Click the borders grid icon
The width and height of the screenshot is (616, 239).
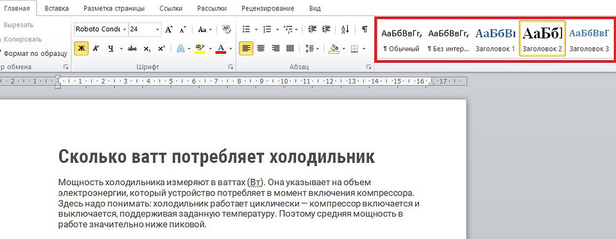(x=354, y=49)
